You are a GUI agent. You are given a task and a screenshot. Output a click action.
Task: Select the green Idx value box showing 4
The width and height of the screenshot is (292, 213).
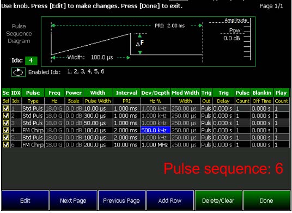point(31,60)
